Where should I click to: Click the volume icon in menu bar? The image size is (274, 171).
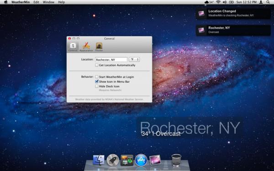225,2
